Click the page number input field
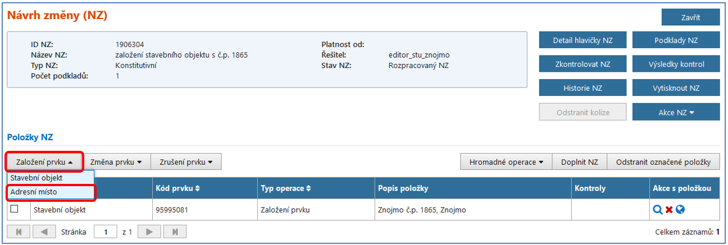728x245 pixels. (105, 232)
